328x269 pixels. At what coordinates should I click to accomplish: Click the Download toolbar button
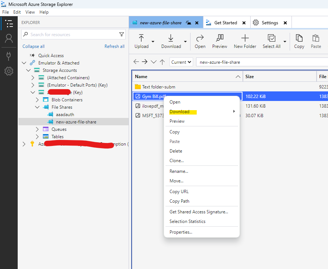tap(171, 41)
